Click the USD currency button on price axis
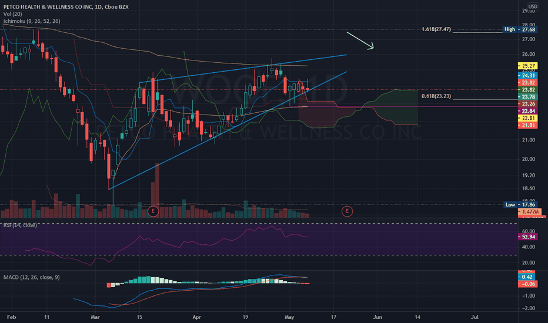 [x=533, y=6]
